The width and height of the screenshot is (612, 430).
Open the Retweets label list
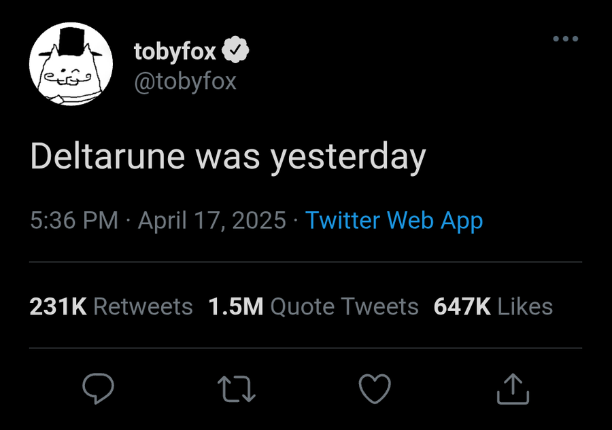(143, 306)
